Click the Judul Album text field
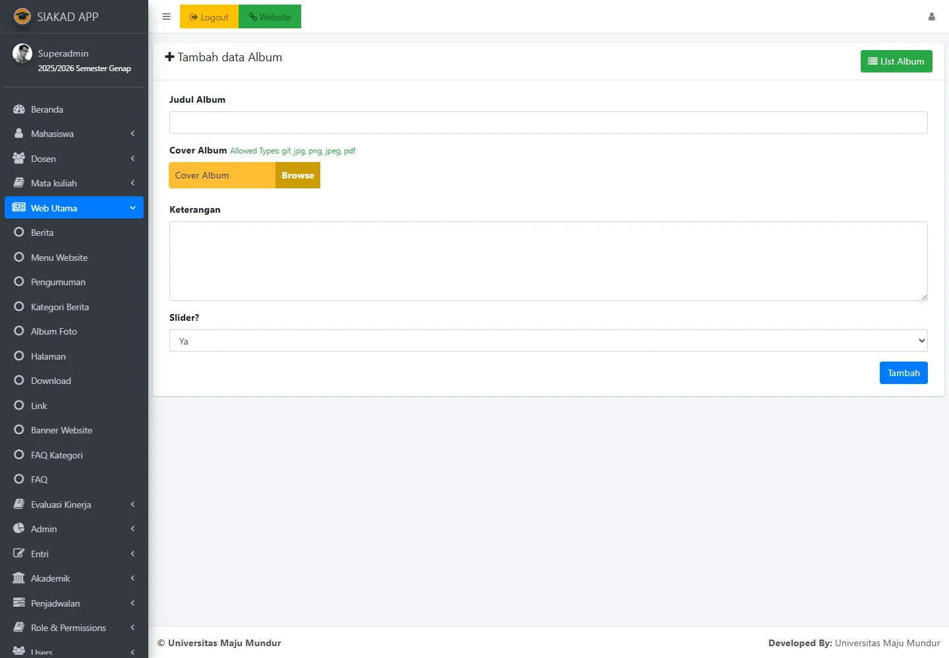Viewport: 949px width, 658px height. pos(548,123)
